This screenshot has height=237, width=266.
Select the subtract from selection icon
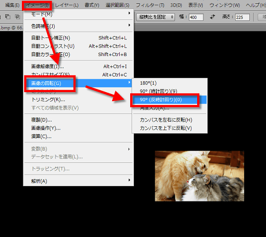pos(8,17)
